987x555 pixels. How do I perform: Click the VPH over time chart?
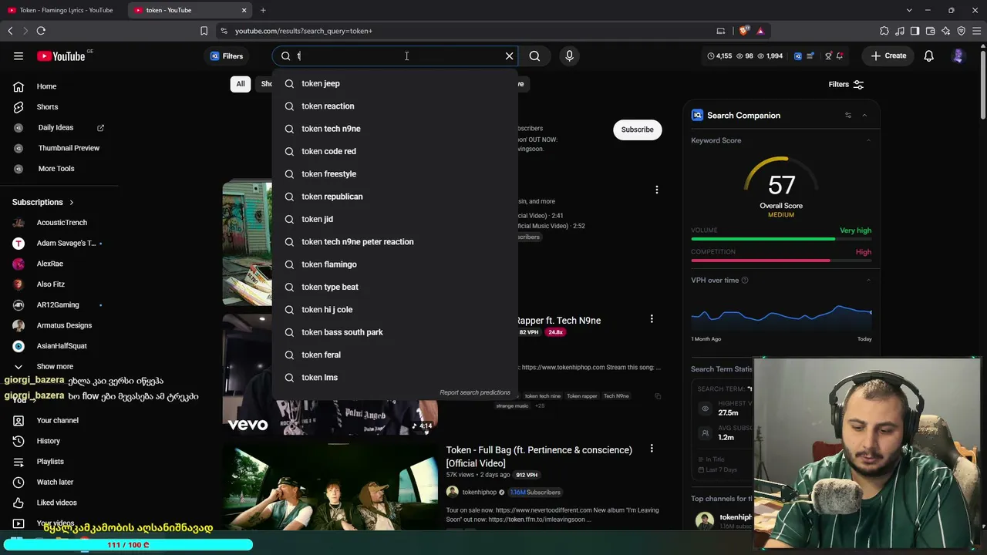tap(781, 317)
